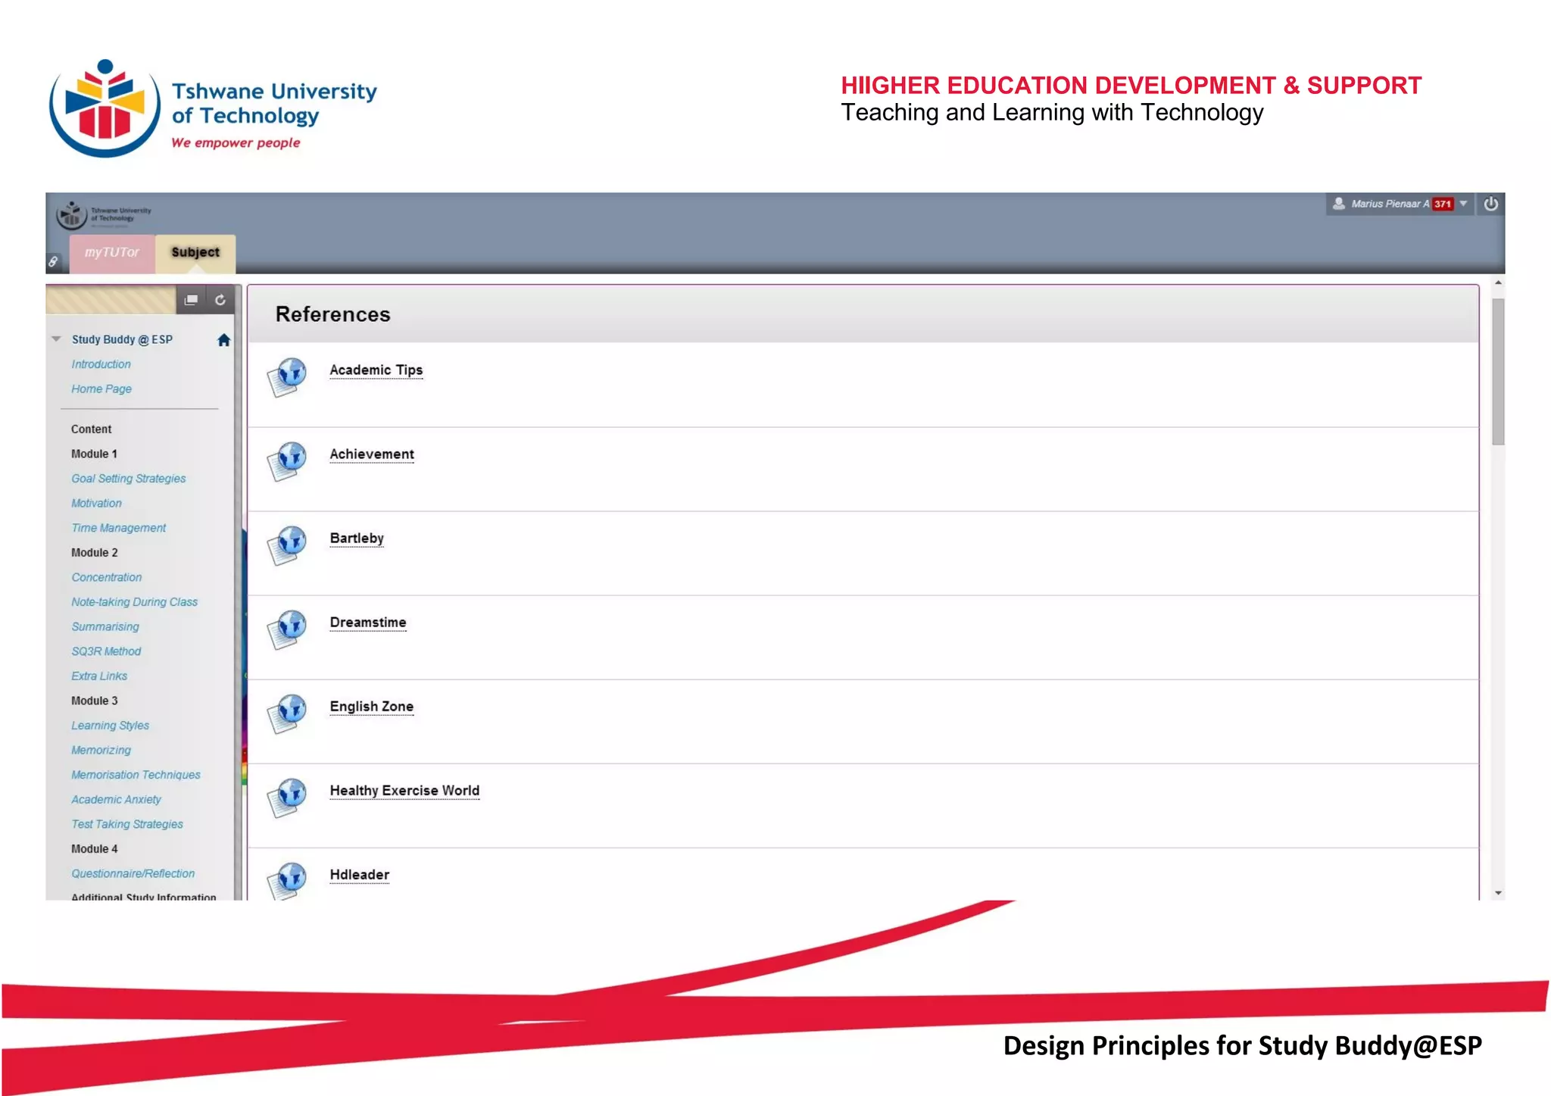Image resolution: width=1551 pixels, height=1096 pixels.
Task: Open the Concentration menu link
Action: pyautogui.click(x=107, y=577)
